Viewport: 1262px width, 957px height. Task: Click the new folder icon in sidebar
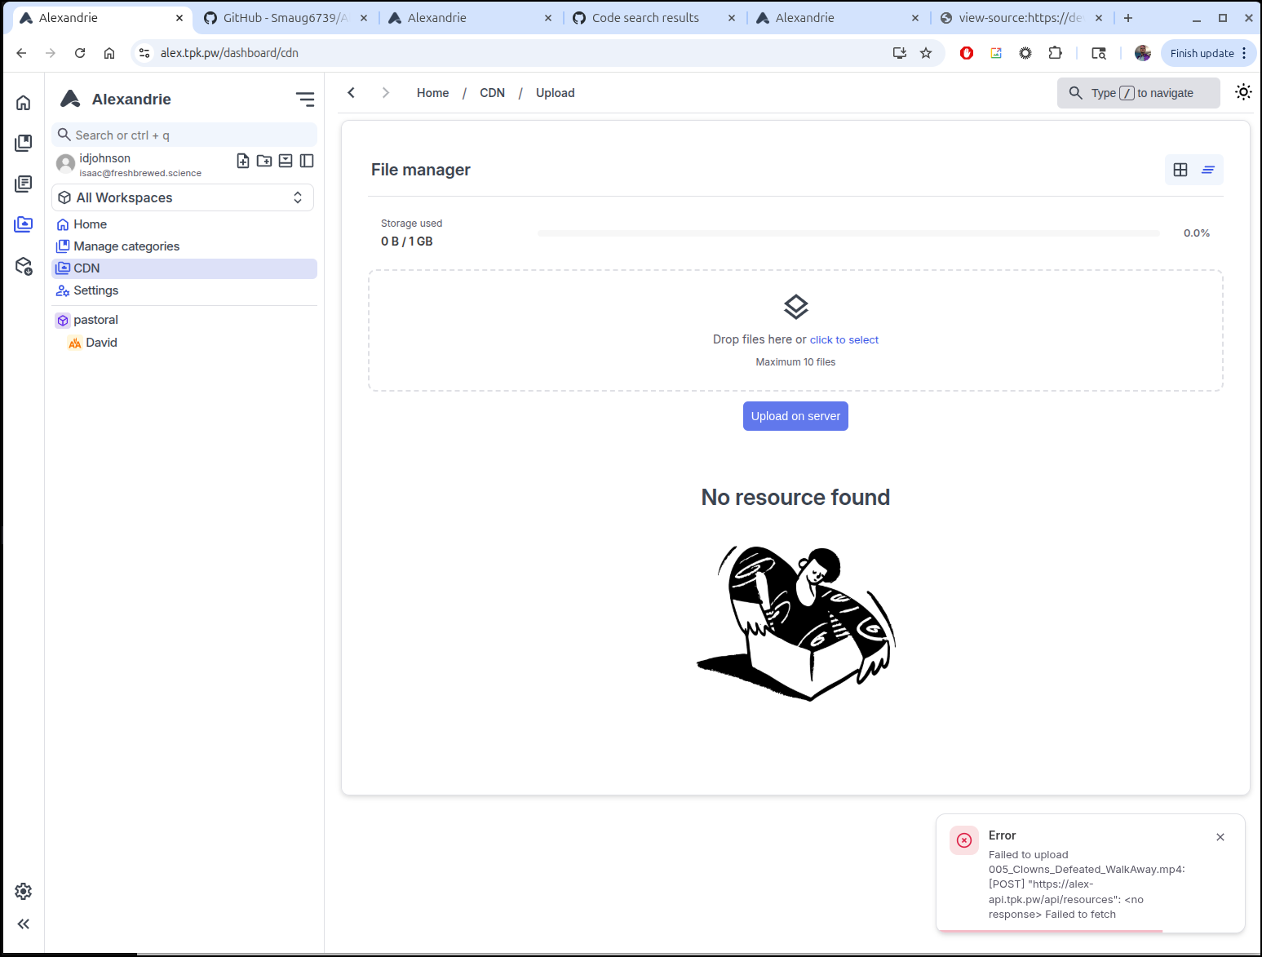(x=264, y=161)
